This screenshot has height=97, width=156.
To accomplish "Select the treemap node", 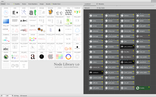I will [143, 47].
